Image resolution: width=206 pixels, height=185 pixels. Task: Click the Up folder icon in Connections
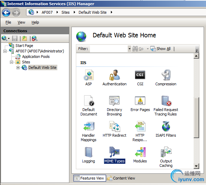click(24, 38)
